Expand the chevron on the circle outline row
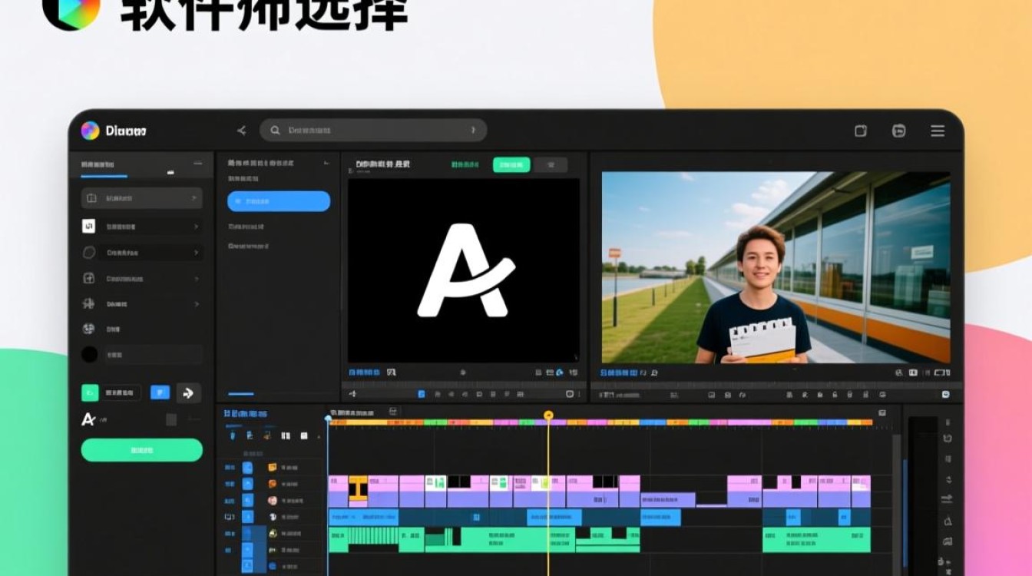This screenshot has width=1032, height=576. [x=196, y=252]
